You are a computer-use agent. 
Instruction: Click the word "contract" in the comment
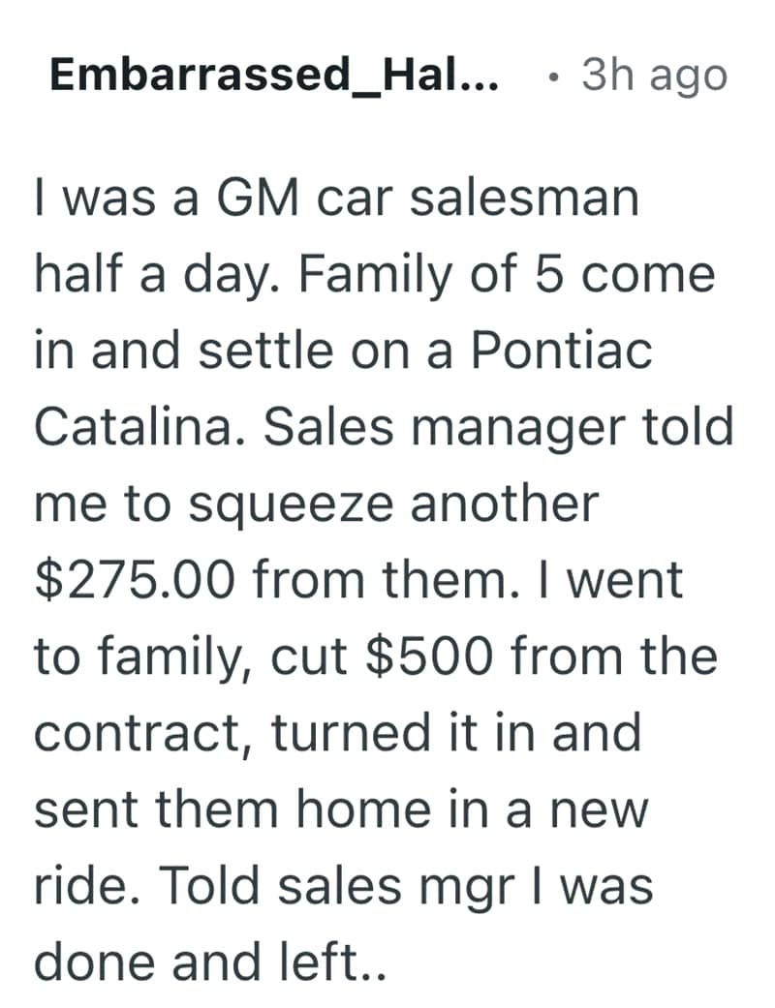click(x=143, y=733)
